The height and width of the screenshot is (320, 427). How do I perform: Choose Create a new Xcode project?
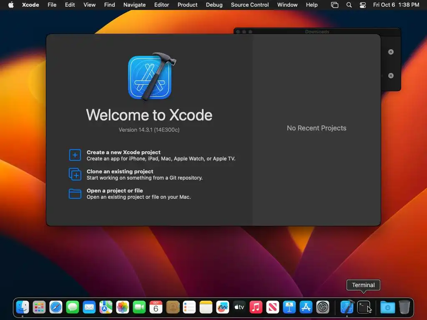152,155
